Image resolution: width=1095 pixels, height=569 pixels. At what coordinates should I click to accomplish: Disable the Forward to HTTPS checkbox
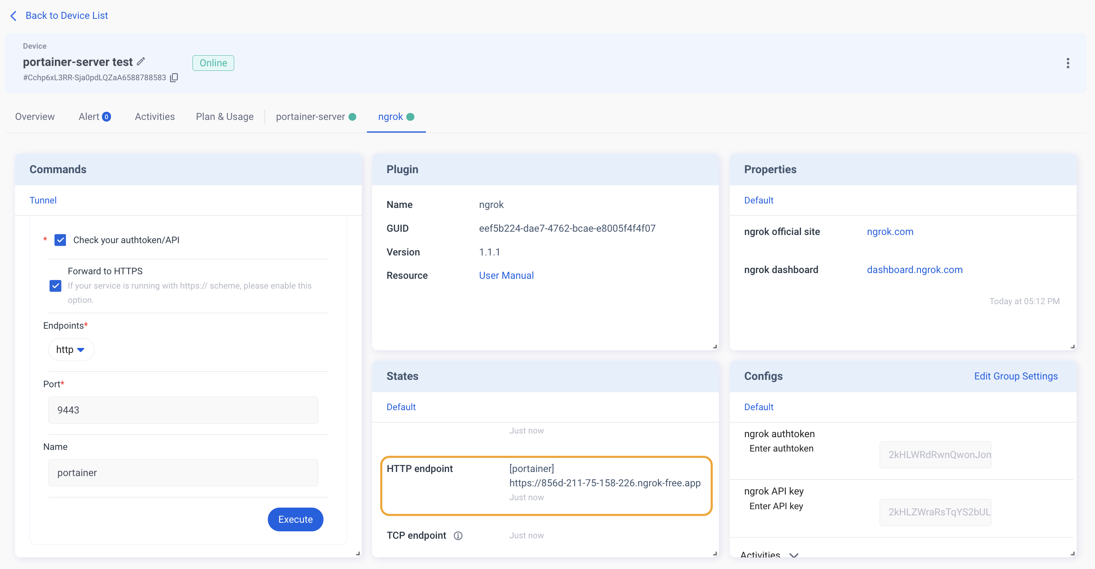pyautogui.click(x=55, y=286)
